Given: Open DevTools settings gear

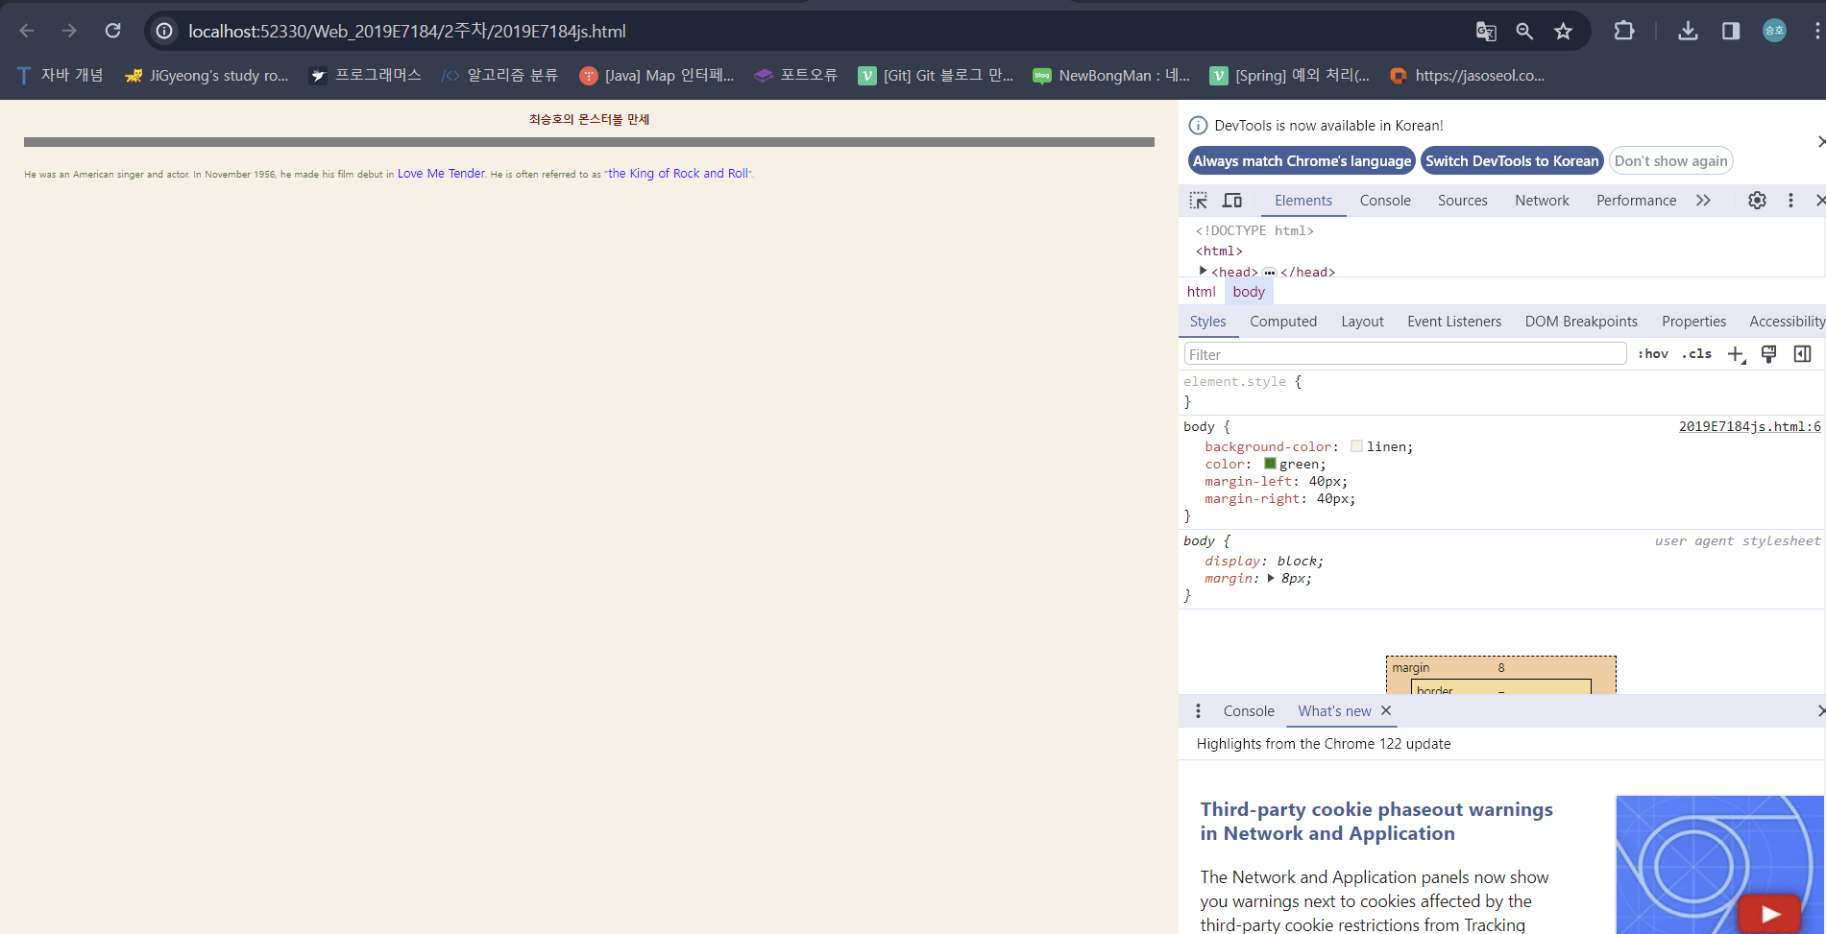Looking at the screenshot, I should pos(1757,201).
